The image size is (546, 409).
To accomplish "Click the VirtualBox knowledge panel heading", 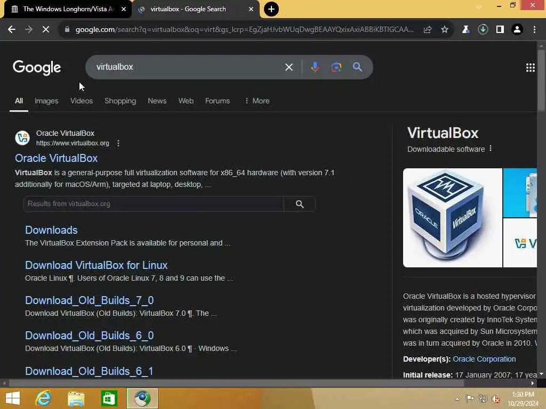I will point(443,133).
